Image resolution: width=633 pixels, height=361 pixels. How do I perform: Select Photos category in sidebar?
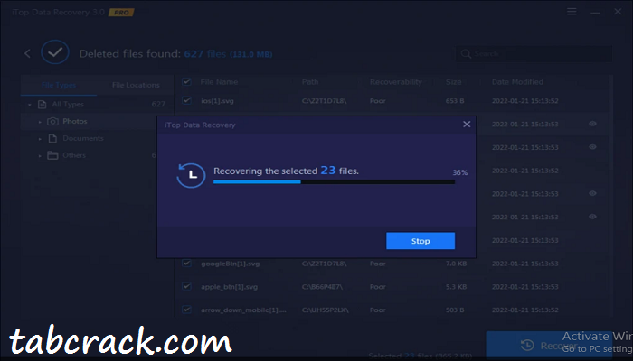(x=75, y=121)
